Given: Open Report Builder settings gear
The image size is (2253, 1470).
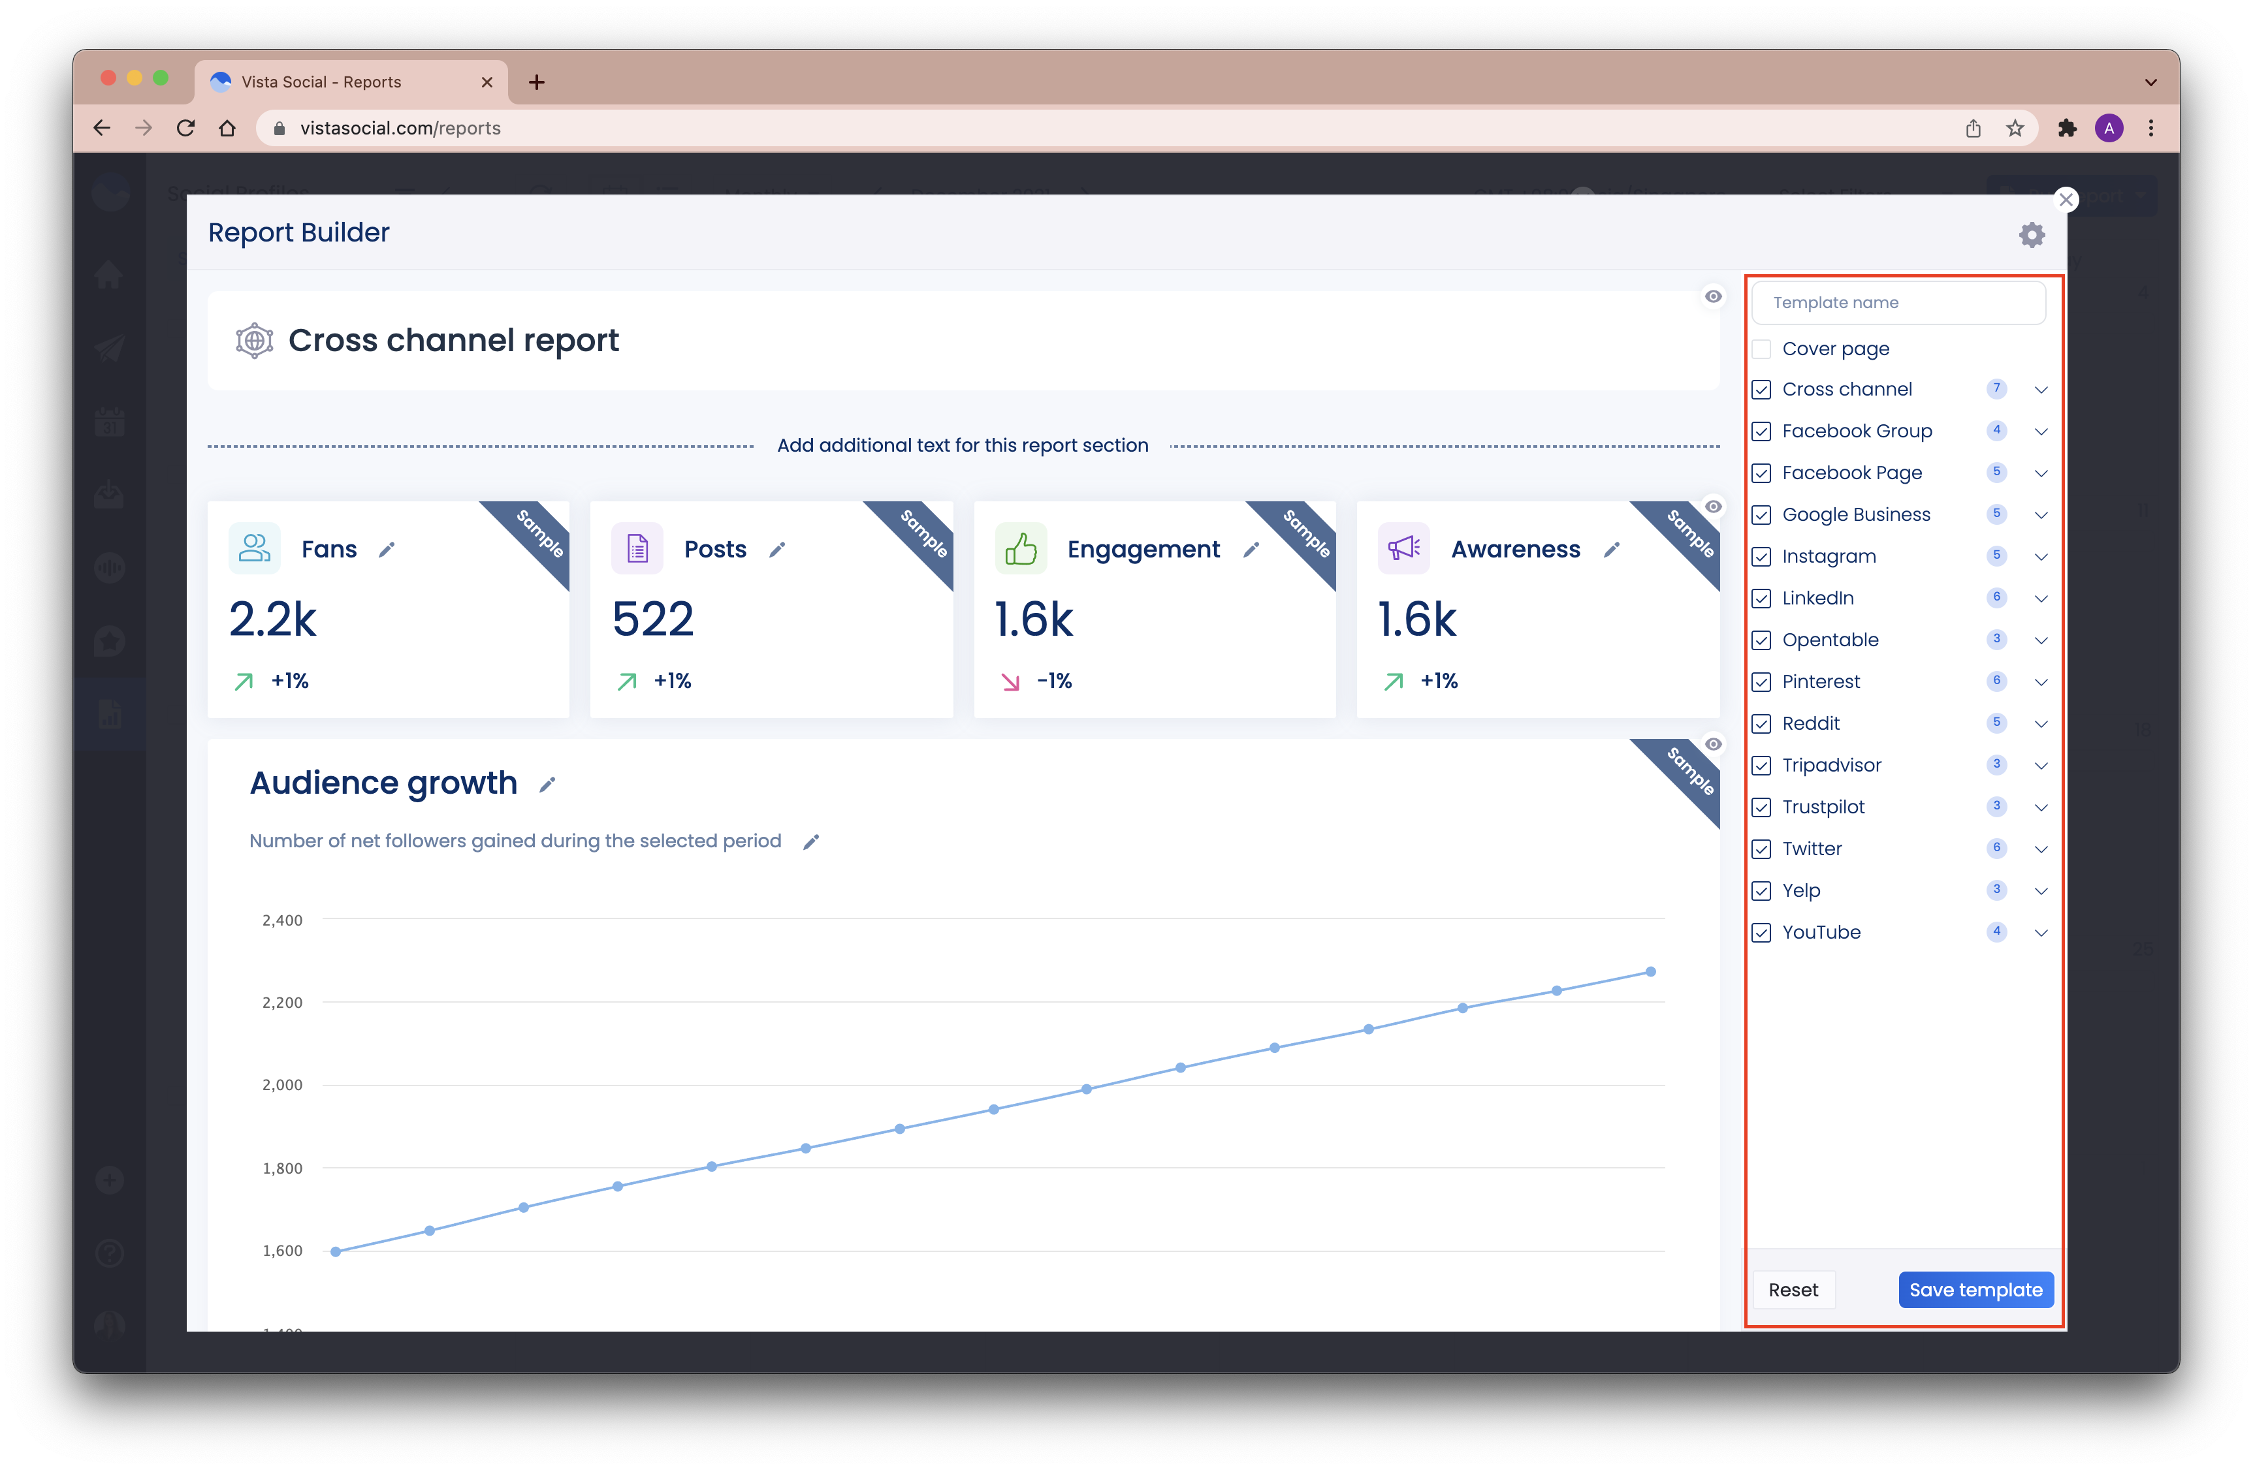Looking at the screenshot, I should (2032, 234).
